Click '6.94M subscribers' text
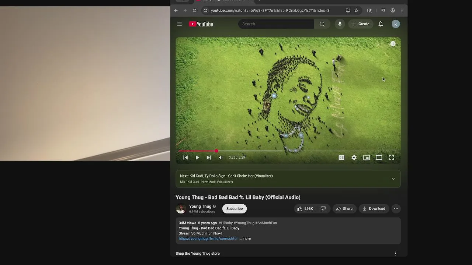The width and height of the screenshot is (472, 265). (x=202, y=212)
